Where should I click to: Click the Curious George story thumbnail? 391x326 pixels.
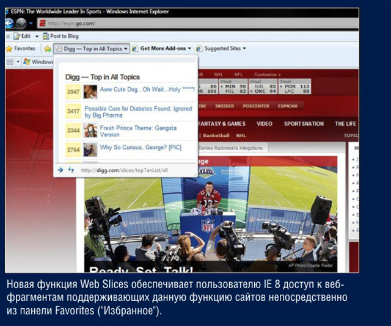click(90, 150)
